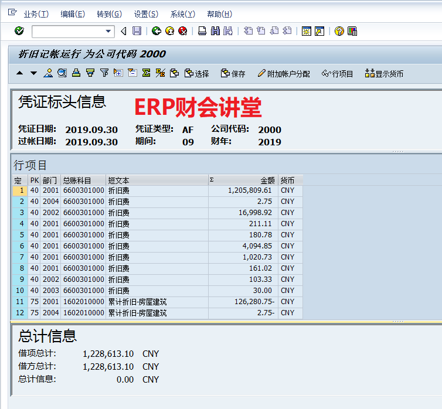
Task: Open the 帮助(H) menu
Action: 219,14
